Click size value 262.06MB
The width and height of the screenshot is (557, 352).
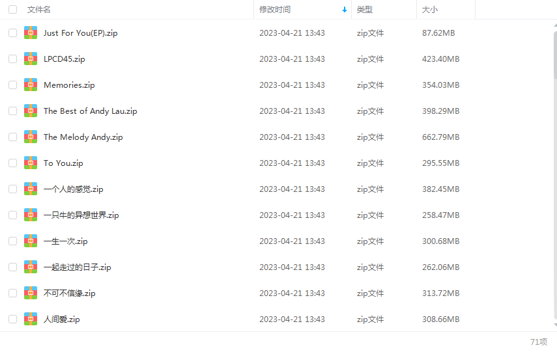coord(441,267)
